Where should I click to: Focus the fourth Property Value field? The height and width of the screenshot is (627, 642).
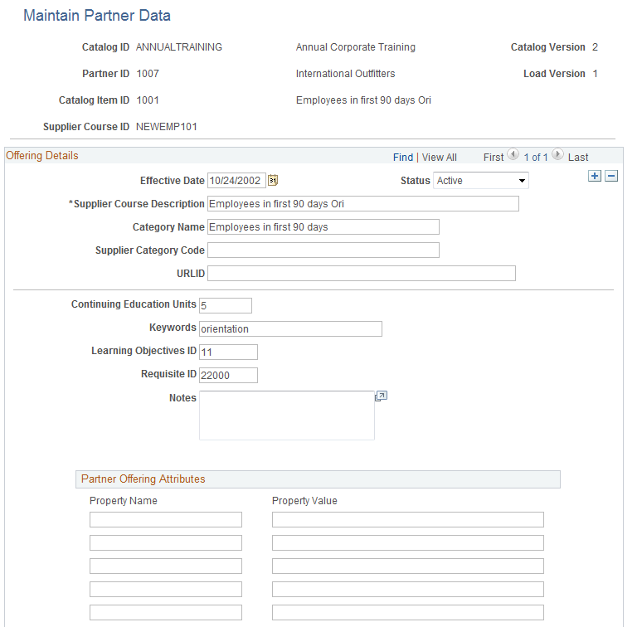point(408,590)
